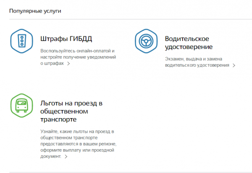Click the traffic light icon for Штрафы ГИБДД
The width and height of the screenshot is (252, 173).
point(22,41)
